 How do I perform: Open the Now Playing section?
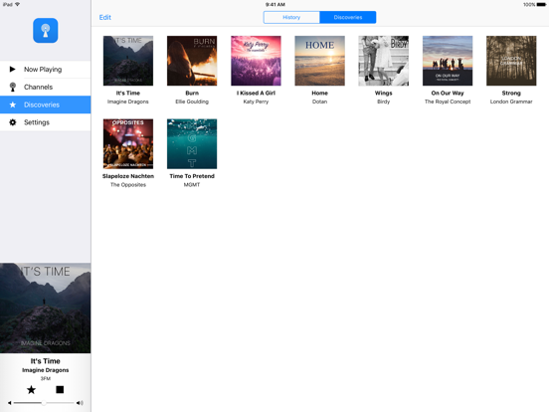click(x=45, y=70)
